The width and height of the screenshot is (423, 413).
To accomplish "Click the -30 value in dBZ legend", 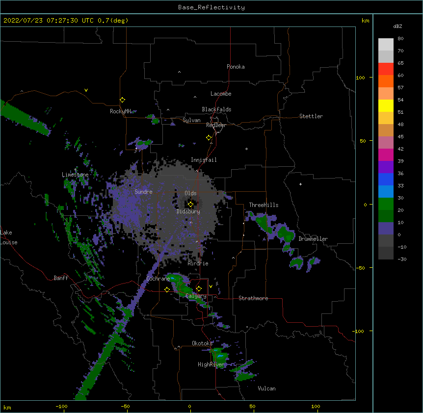I will click(x=402, y=259).
